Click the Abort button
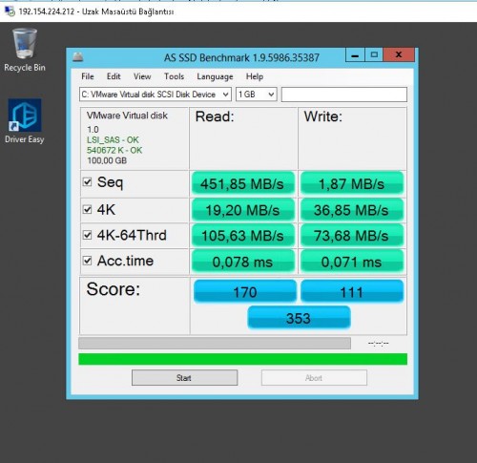The image size is (477, 463). pos(314,378)
